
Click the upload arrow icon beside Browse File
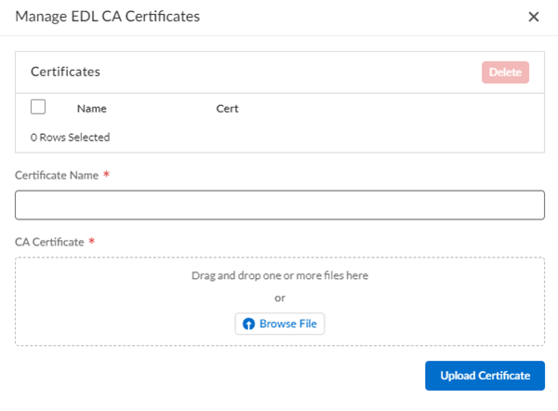pos(248,324)
